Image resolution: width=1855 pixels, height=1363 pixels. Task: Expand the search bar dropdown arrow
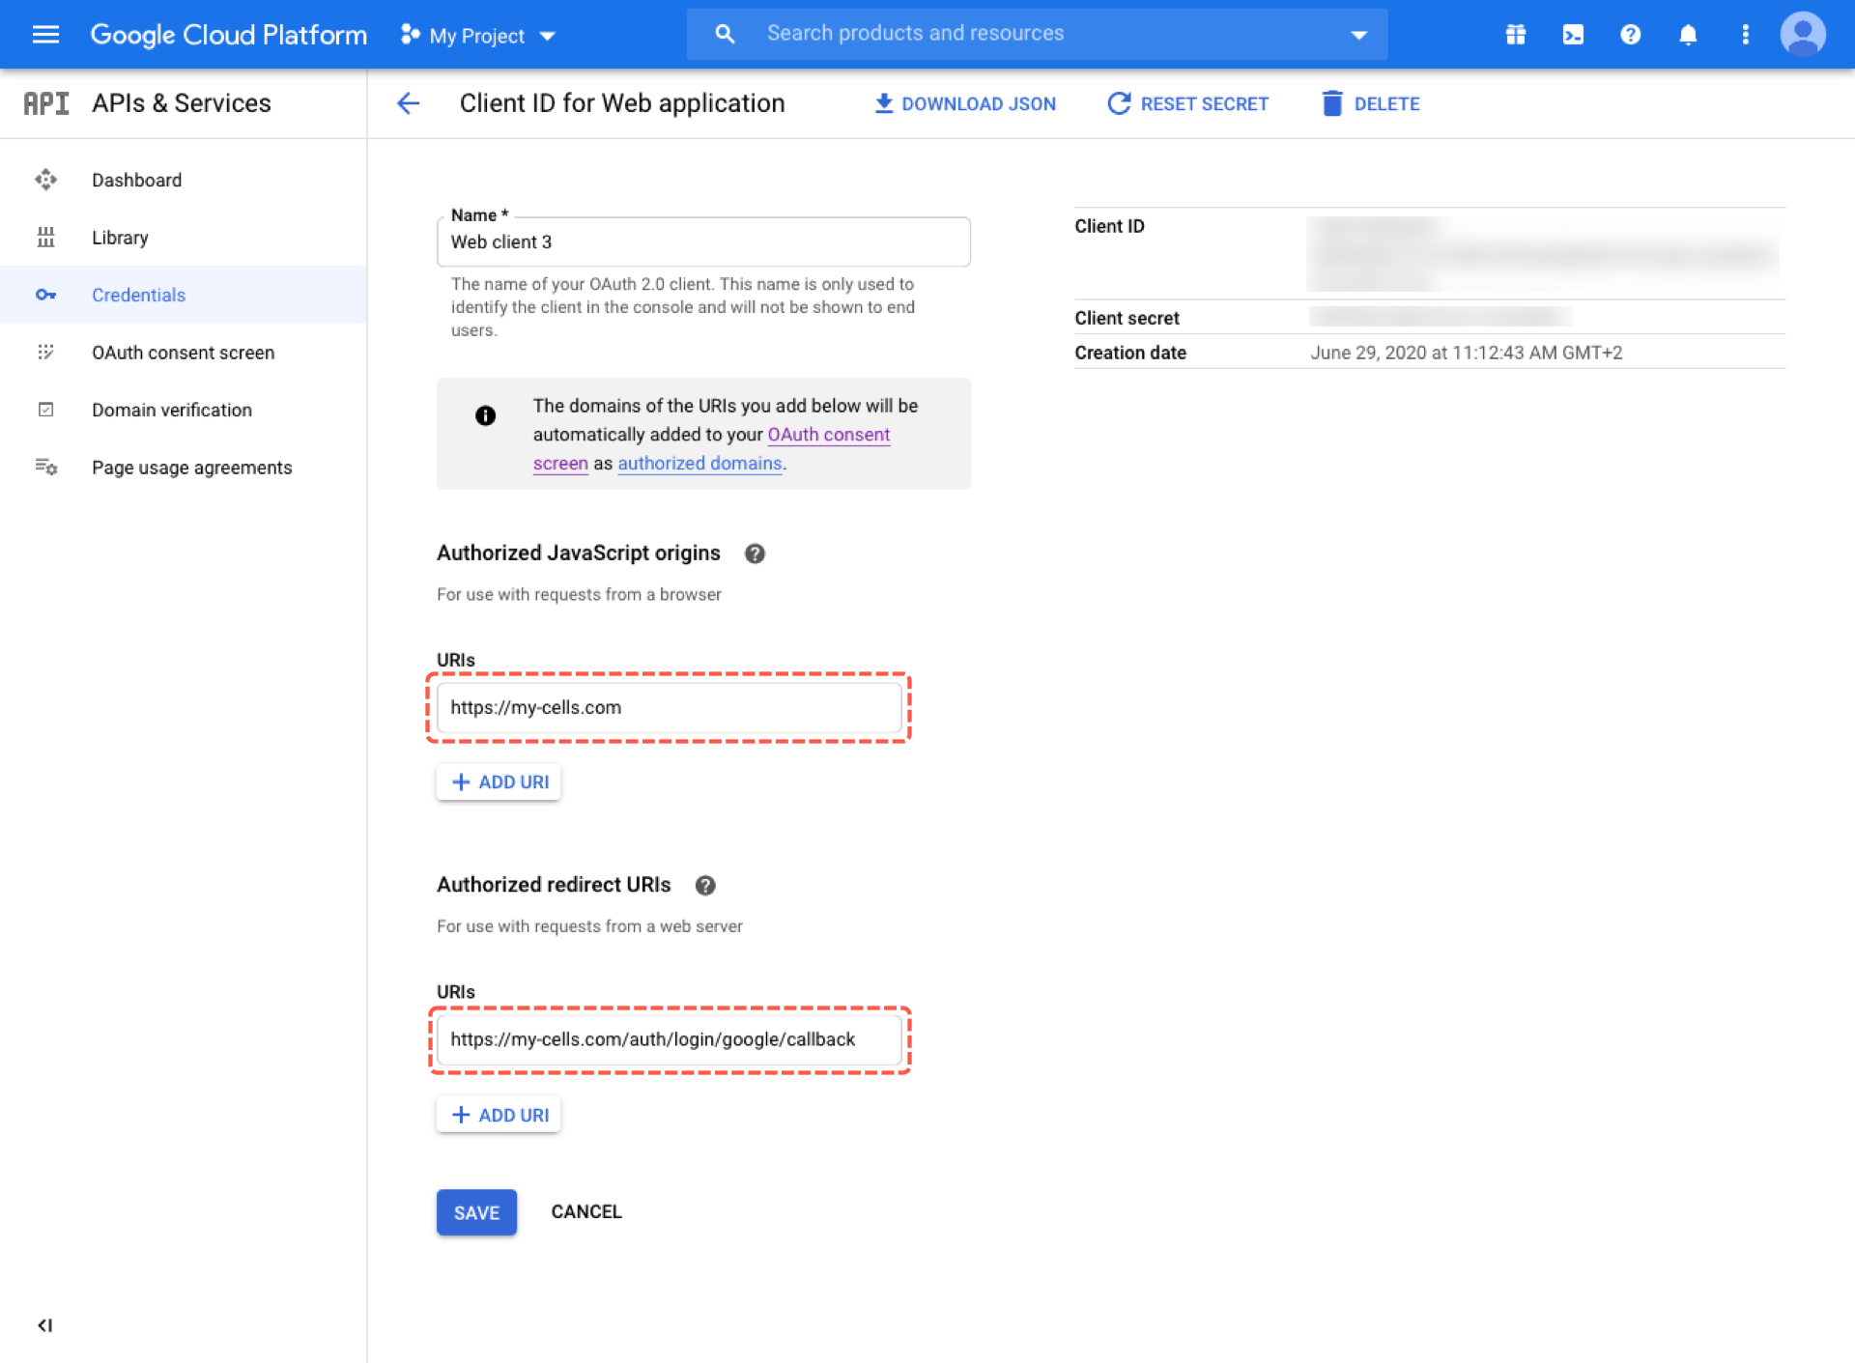click(x=1359, y=35)
